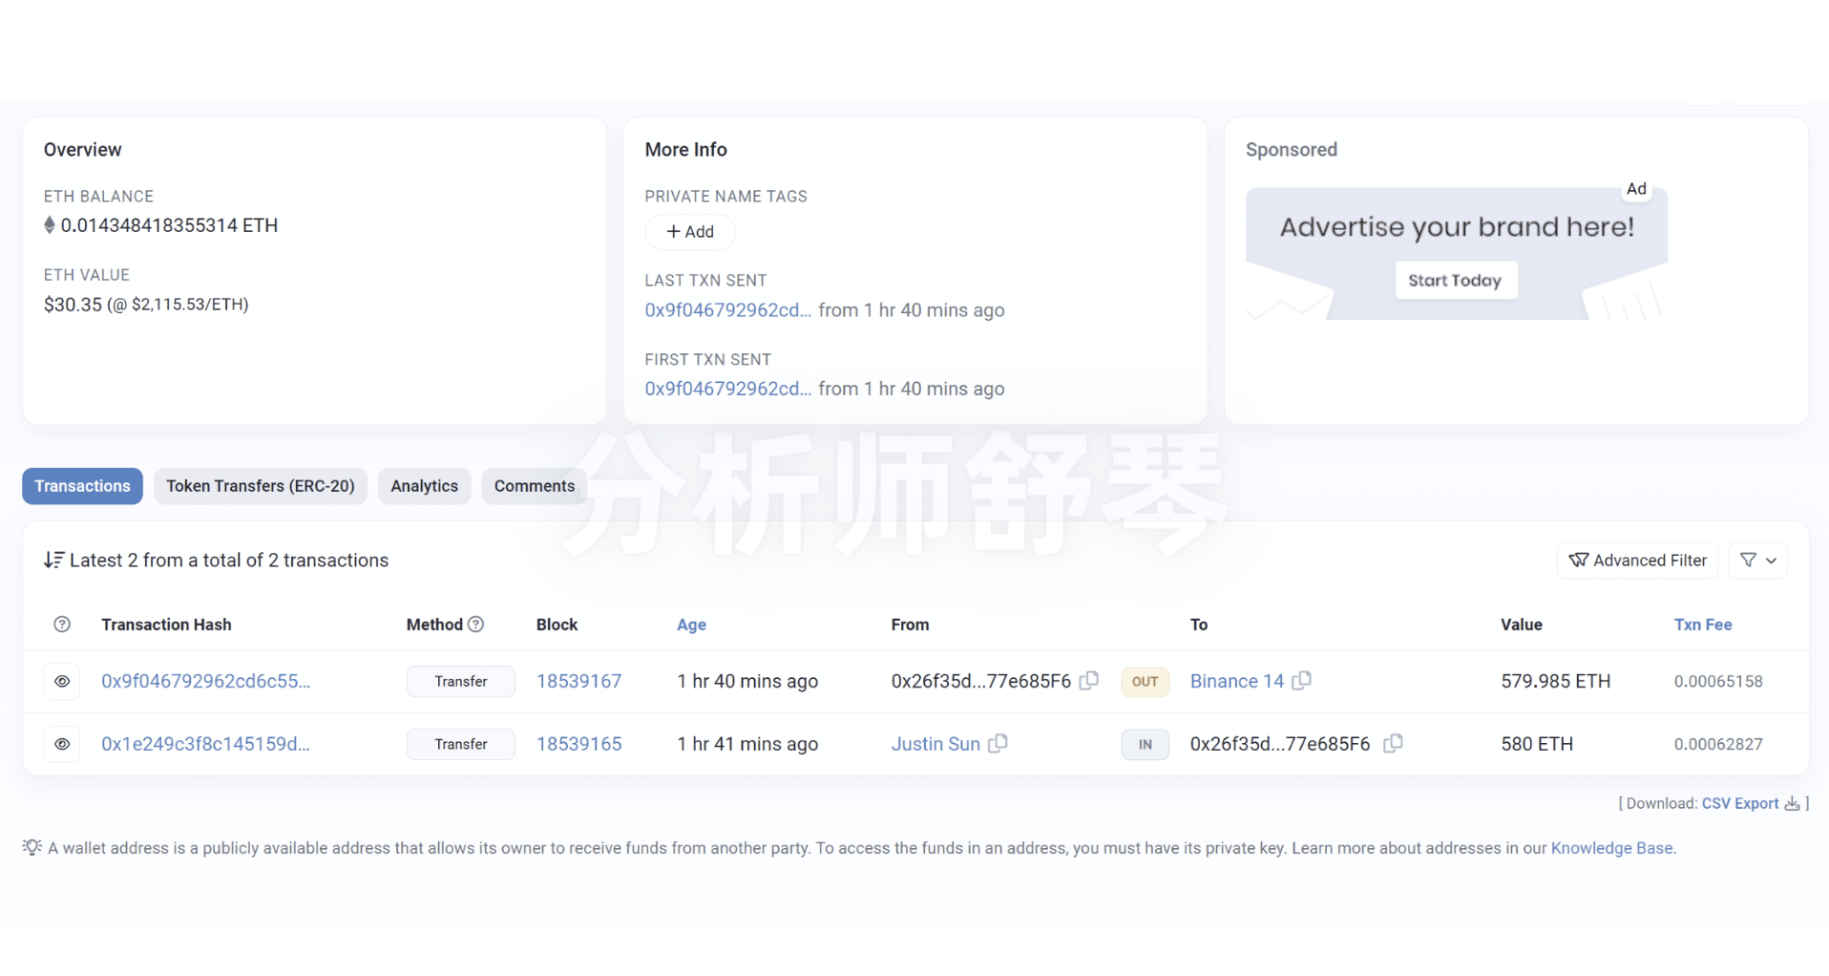
Task: Copy Justin Sun's address
Action: click(x=999, y=744)
